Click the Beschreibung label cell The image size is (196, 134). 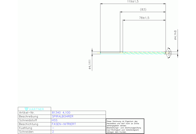pyautogui.click(x=28, y=116)
